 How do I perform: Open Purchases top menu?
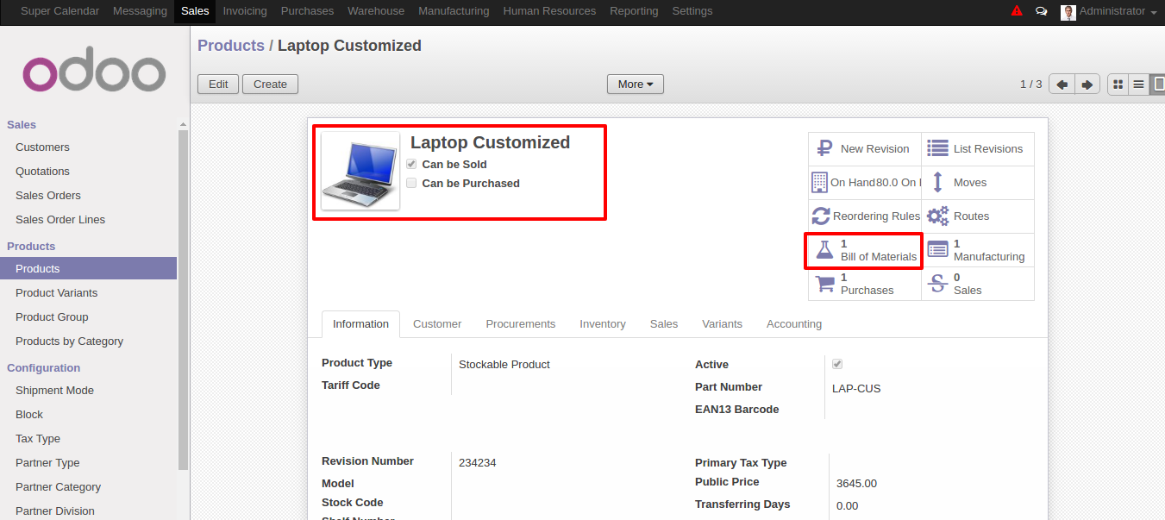tap(307, 11)
